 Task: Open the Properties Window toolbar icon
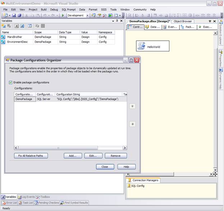pyautogui.click(x=99, y=15)
